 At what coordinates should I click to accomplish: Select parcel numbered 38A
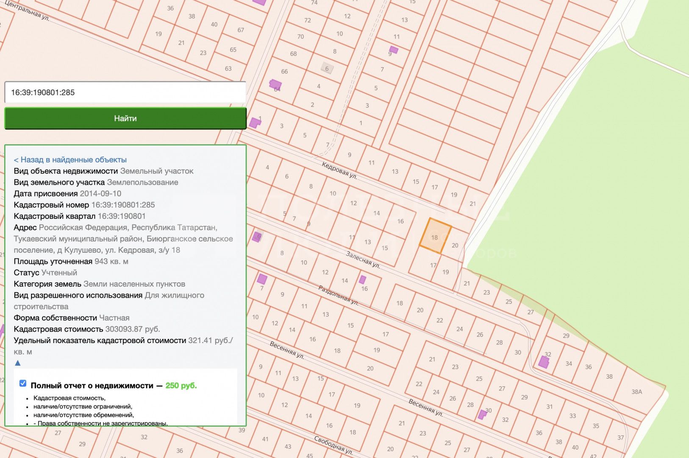click(637, 392)
